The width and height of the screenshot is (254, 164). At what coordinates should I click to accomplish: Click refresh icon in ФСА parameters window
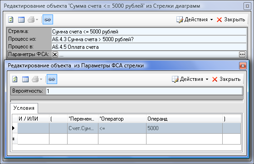pos(15,79)
